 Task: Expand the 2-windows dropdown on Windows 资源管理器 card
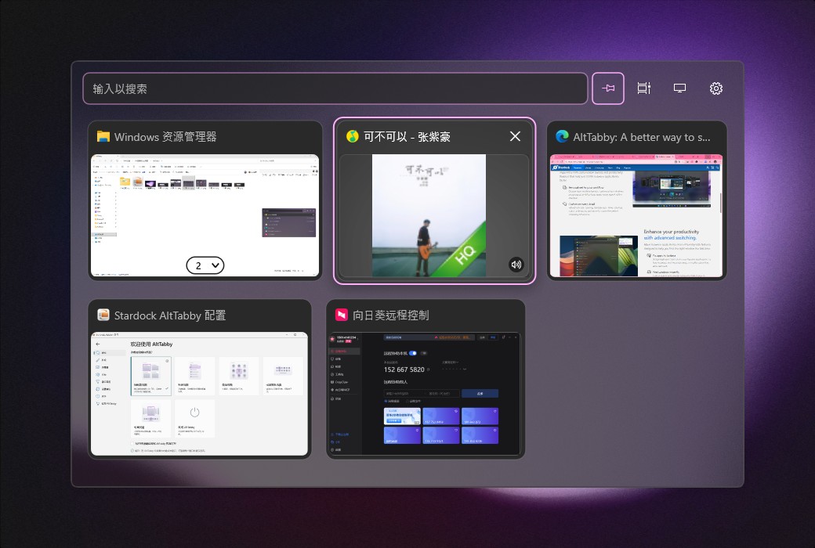pyautogui.click(x=205, y=265)
